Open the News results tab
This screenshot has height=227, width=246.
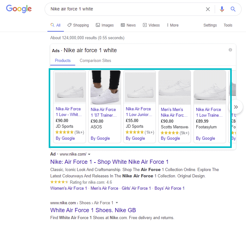128,25
